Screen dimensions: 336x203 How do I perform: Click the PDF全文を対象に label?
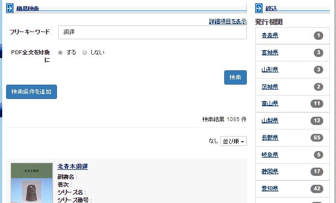tap(30, 56)
